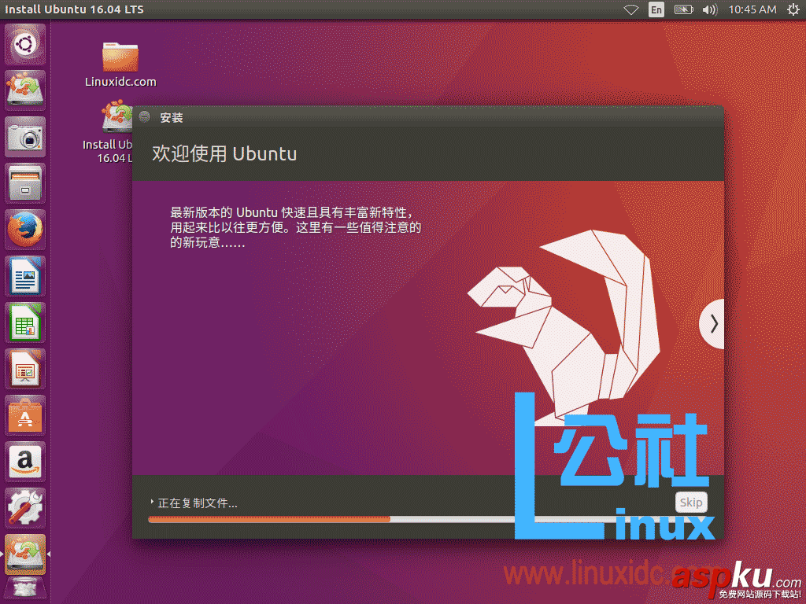The image size is (806, 604).
Task: Open Ubuntu Software center
Action: coord(25,415)
